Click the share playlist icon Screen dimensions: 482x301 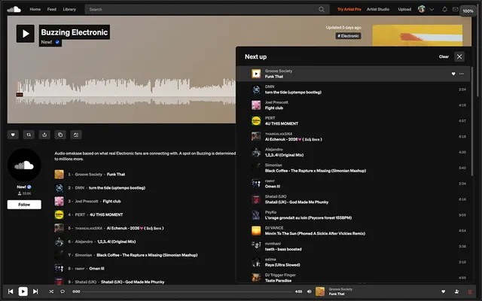coord(44,135)
